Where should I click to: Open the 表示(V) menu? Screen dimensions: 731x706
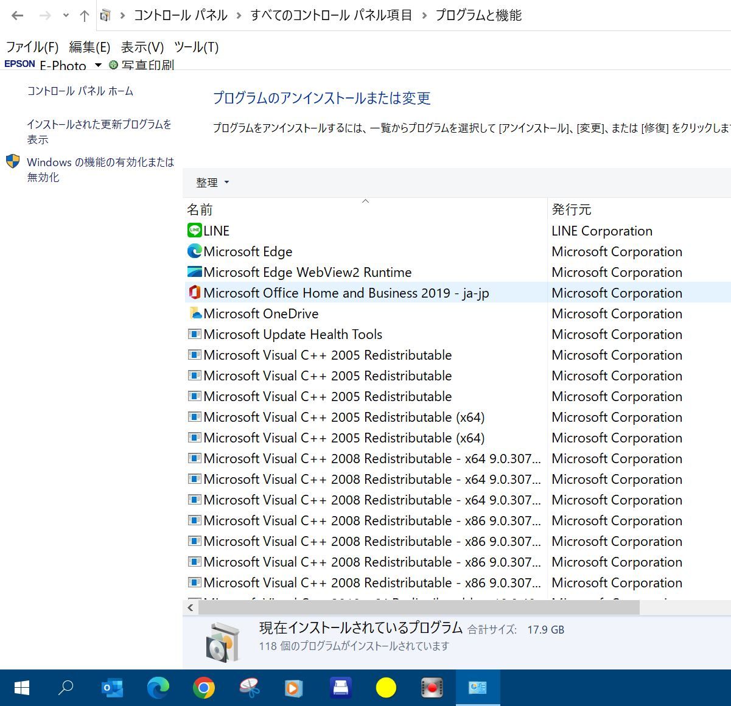[x=142, y=47]
